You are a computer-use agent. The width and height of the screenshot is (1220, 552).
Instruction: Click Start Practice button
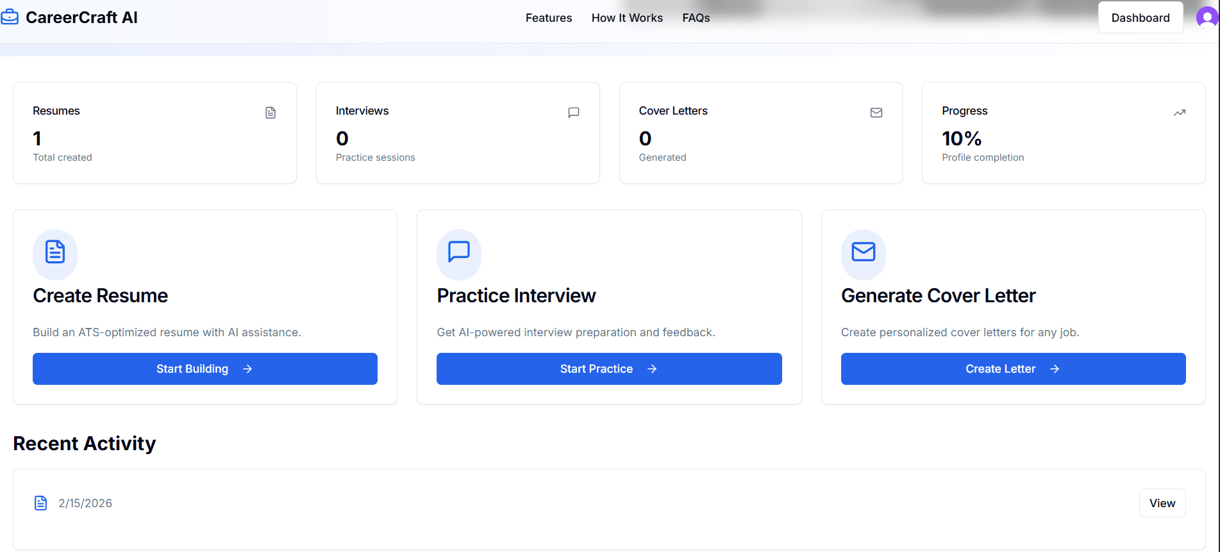[x=609, y=369]
